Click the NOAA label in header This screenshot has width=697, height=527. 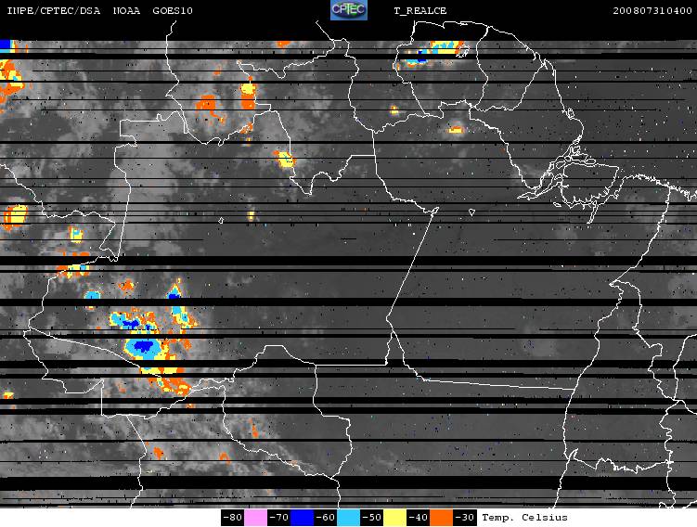tap(126, 10)
